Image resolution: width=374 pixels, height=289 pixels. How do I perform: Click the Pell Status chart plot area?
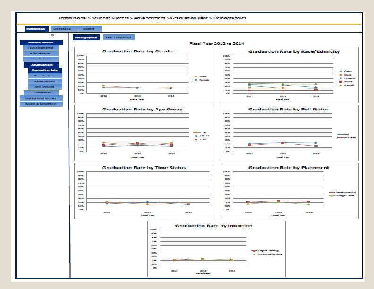click(283, 132)
